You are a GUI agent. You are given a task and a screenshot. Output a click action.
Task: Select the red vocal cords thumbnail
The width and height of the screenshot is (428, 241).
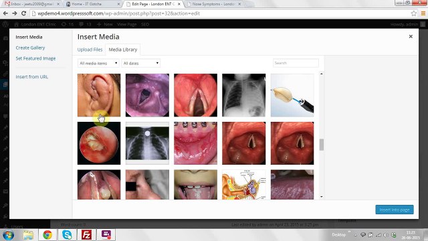(195, 95)
